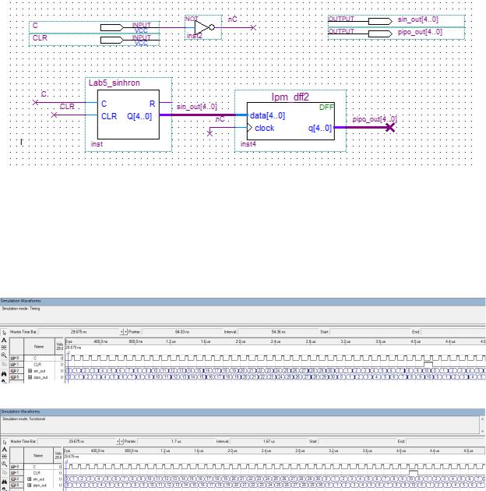Click the 'clock' port of lpm_dff2

click(265, 128)
